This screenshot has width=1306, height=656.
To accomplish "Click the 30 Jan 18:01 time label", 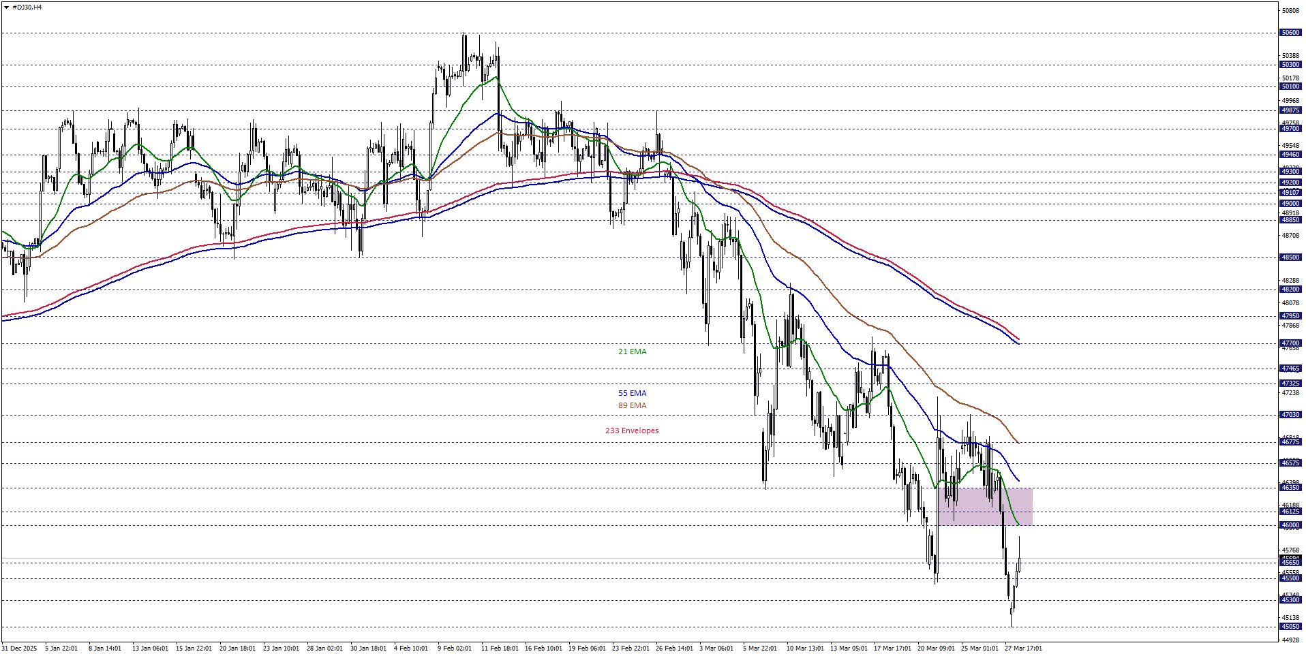I will click(x=368, y=649).
